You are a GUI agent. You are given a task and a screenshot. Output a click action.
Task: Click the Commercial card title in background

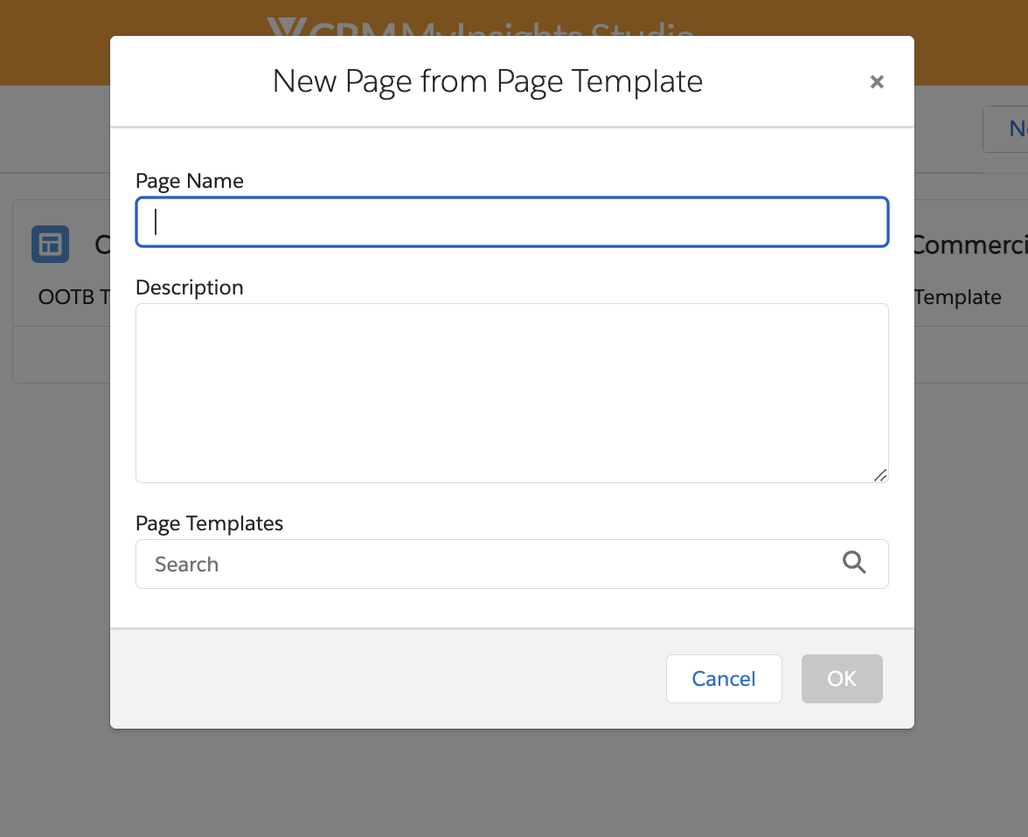click(970, 246)
